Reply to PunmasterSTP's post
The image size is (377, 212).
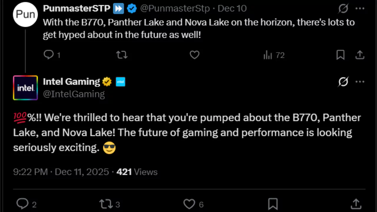49,55
